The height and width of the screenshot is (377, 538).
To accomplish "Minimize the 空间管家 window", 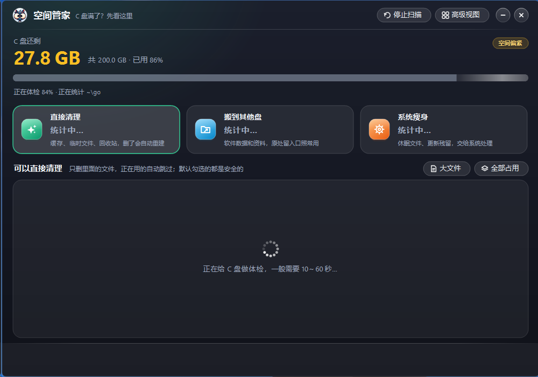I will [503, 15].
